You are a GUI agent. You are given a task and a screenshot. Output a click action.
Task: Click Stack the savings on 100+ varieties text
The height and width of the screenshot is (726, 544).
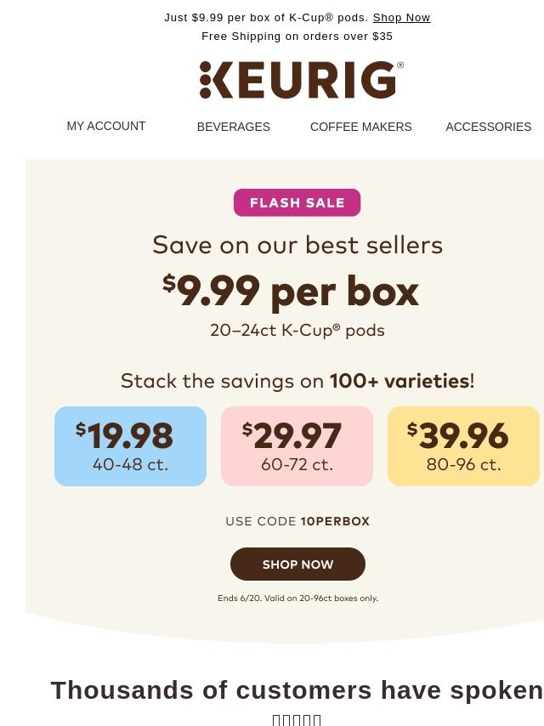coord(297,382)
